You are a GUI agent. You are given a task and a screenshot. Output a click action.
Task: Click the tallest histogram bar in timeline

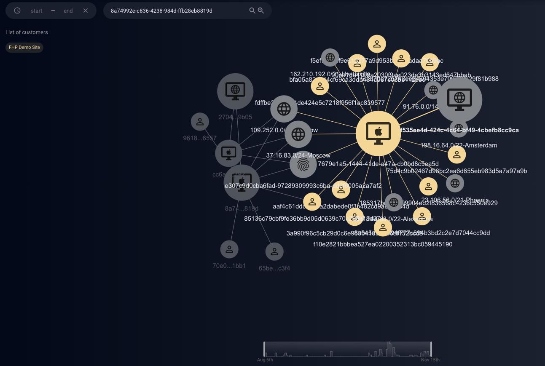(389, 349)
